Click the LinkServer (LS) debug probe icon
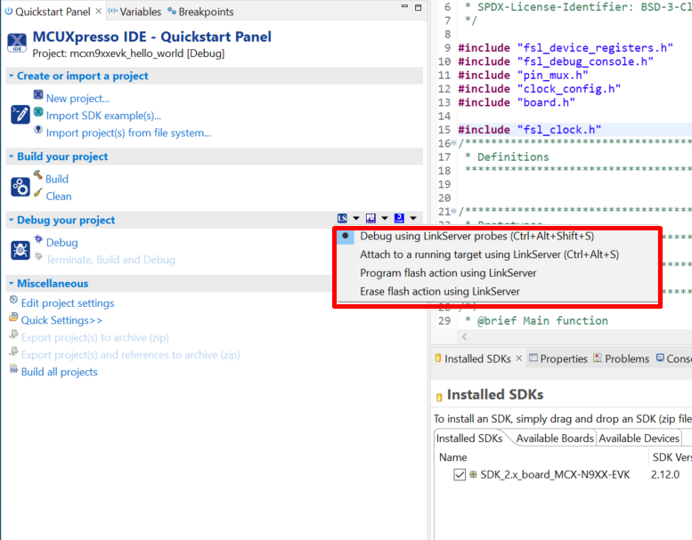The image size is (692, 540). [x=343, y=219]
